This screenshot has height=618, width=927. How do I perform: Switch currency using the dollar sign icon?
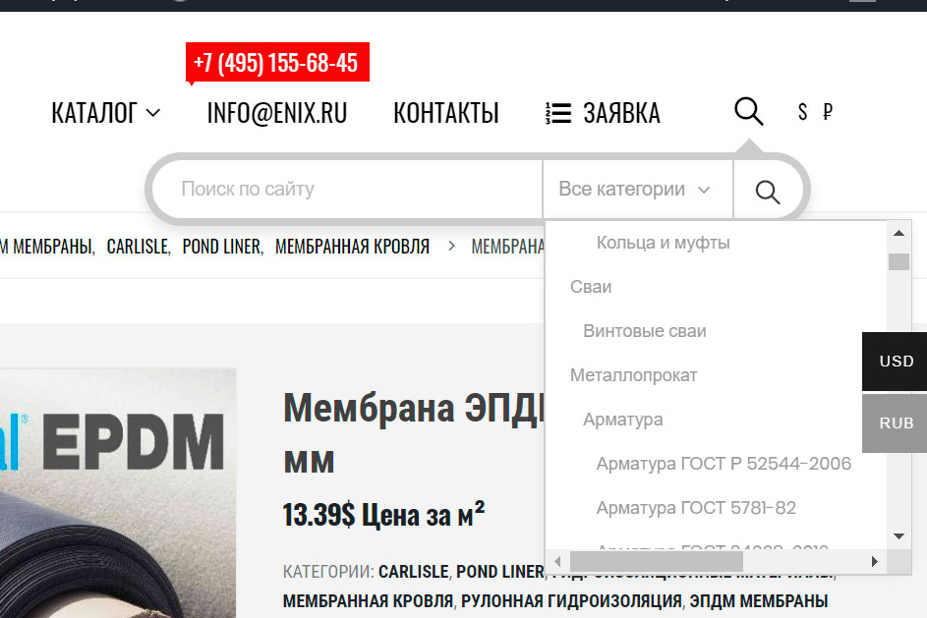802,112
